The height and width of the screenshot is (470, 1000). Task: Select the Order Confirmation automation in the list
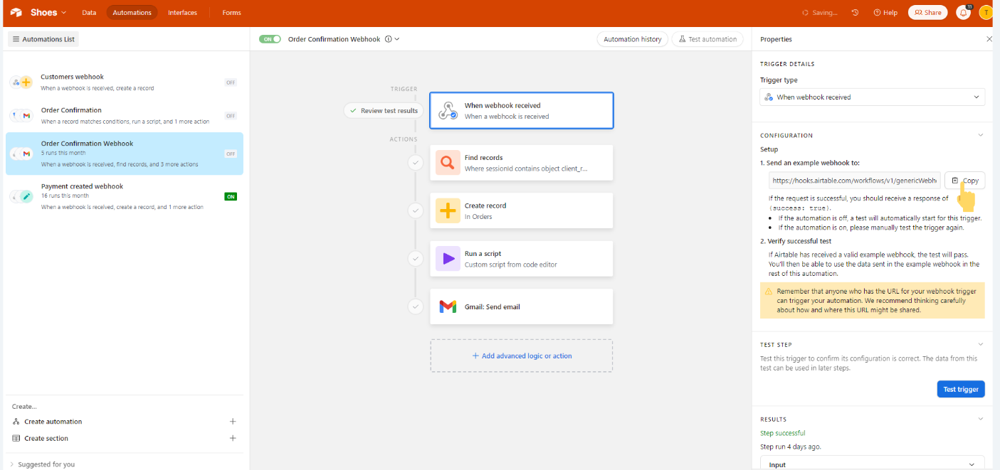pos(125,116)
